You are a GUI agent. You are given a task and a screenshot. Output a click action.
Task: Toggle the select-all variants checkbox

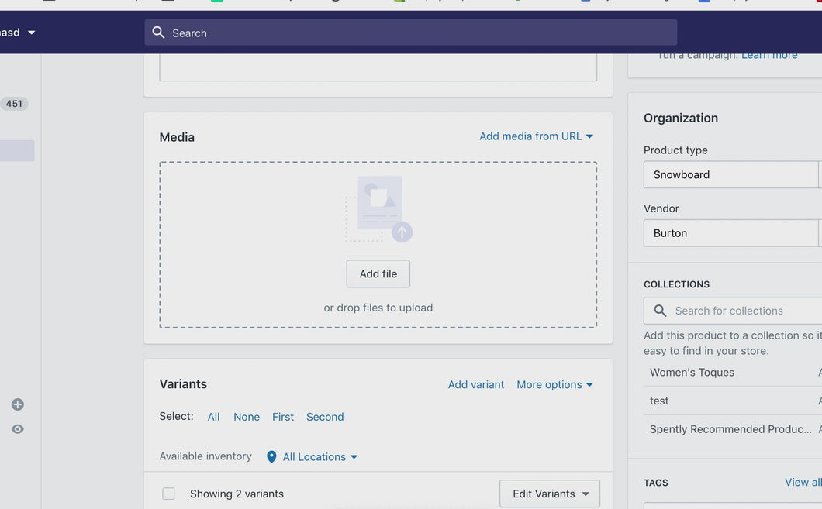pos(168,494)
